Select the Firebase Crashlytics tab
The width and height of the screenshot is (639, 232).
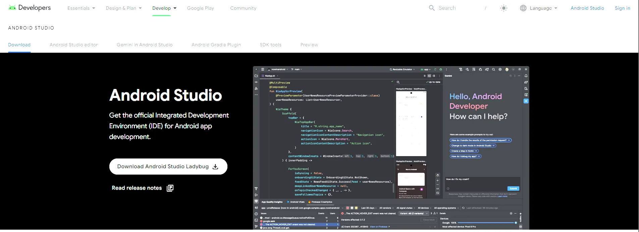point(320,202)
